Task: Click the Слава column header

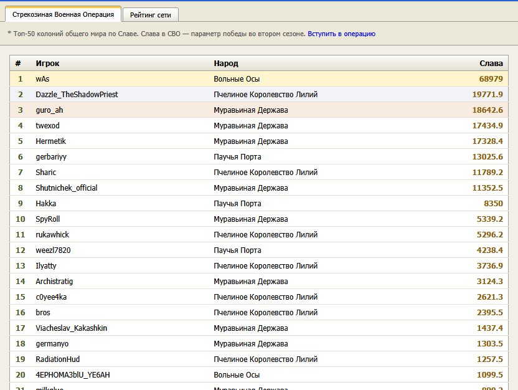Action: 491,63
